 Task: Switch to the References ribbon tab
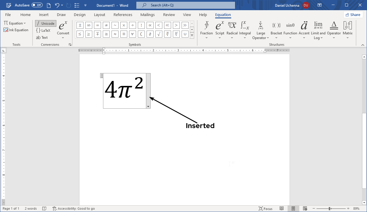coord(123,15)
